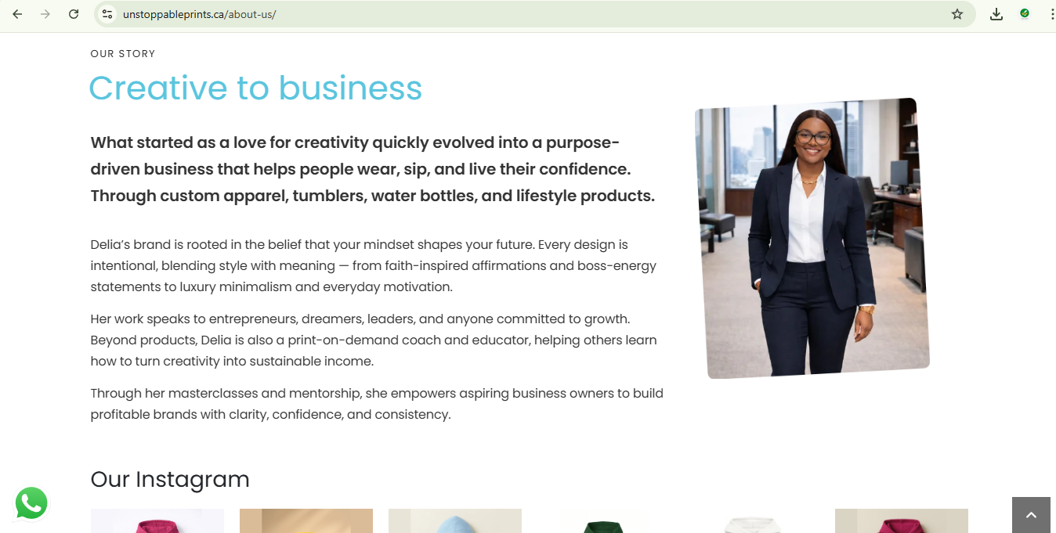View site information beside the URL
The image size is (1056, 533).
click(x=108, y=14)
